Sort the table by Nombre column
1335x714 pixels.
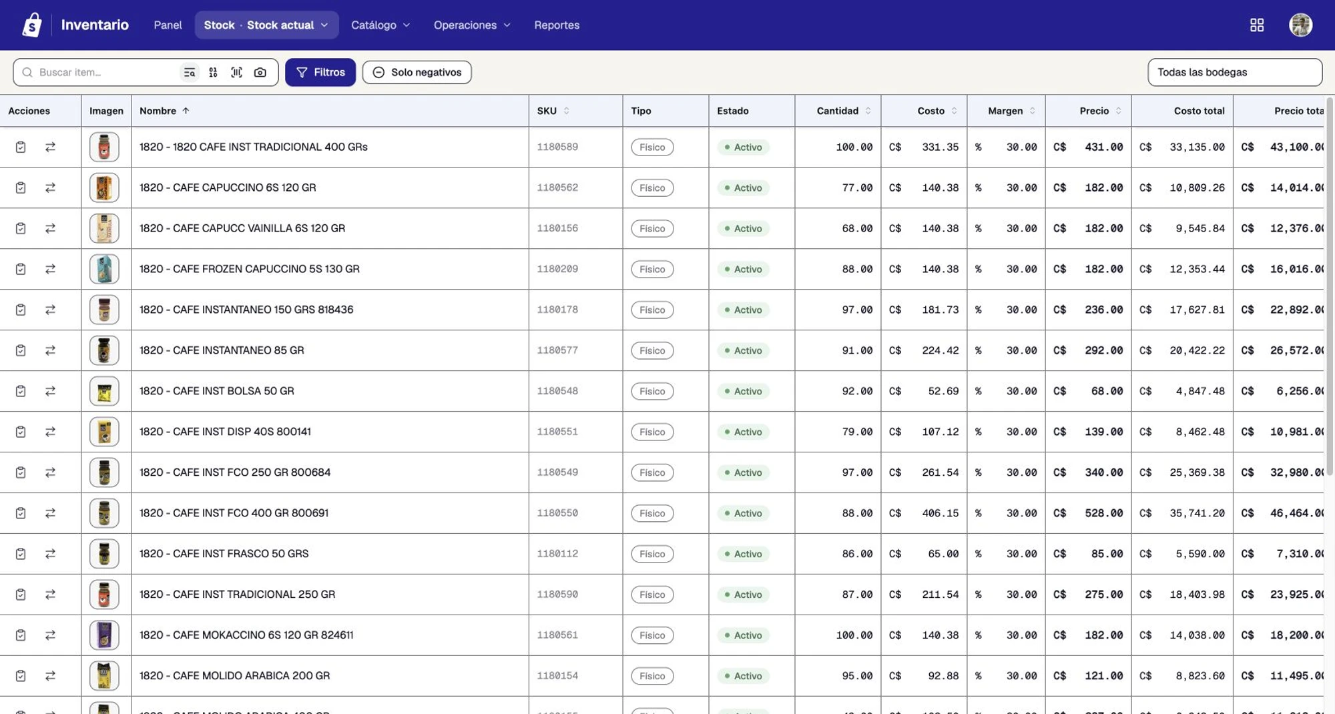[x=164, y=111]
